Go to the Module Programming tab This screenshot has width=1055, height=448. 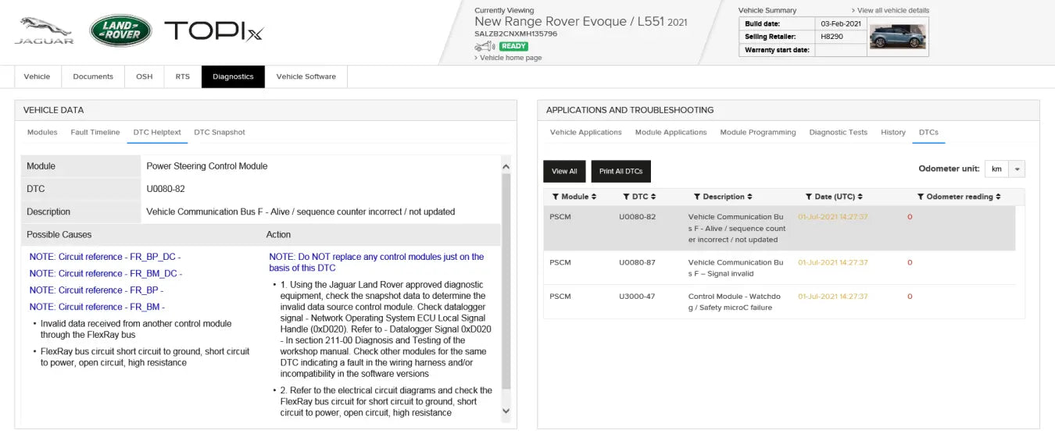(757, 133)
